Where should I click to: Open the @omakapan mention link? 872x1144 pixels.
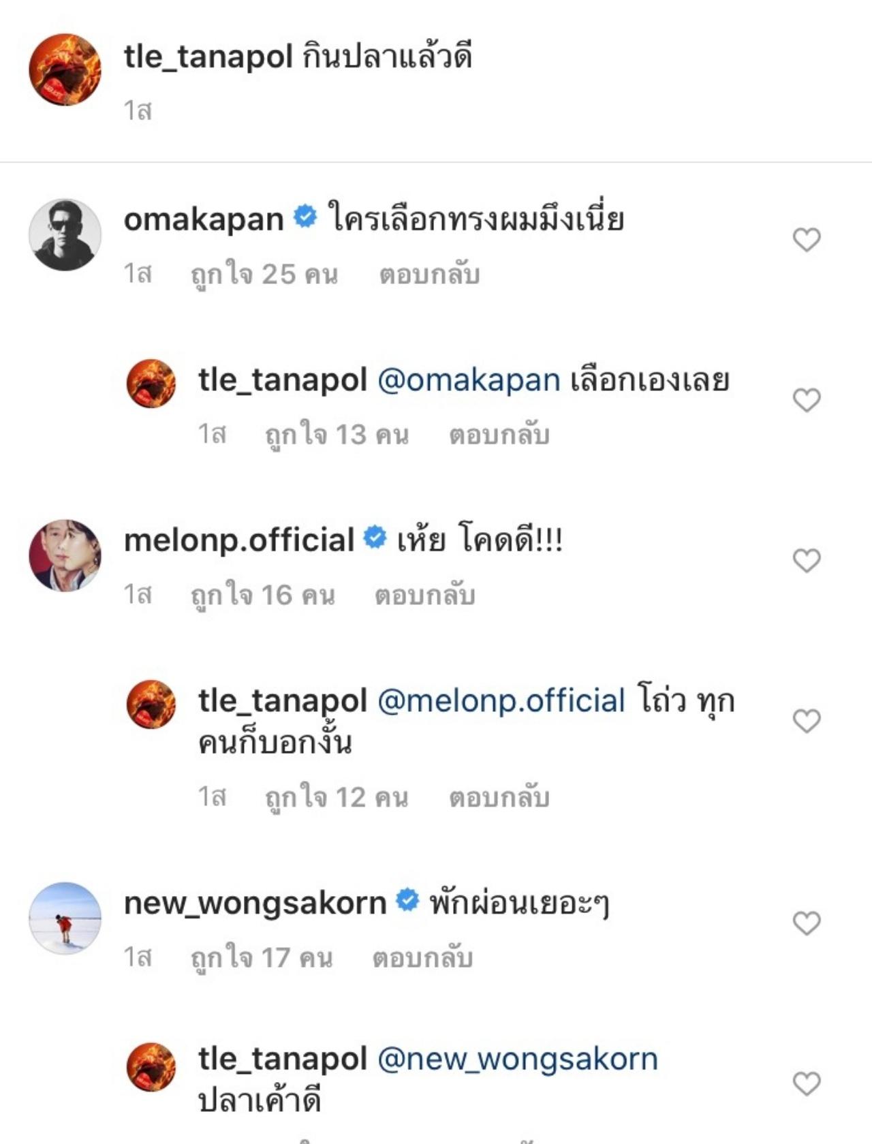click(469, 380)
